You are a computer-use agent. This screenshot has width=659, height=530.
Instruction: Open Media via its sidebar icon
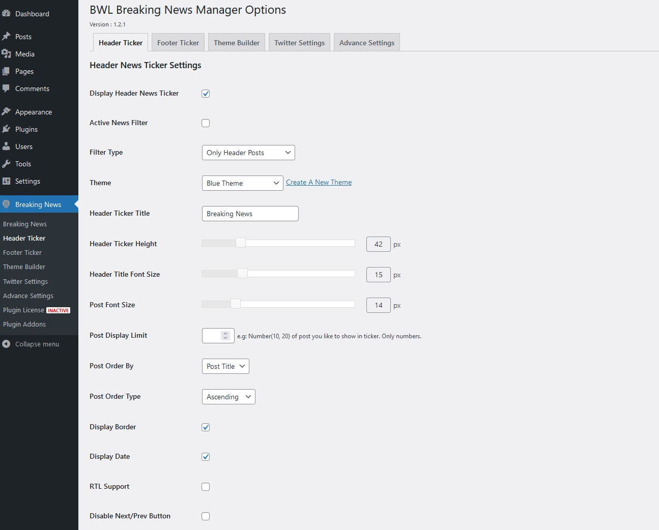tap(6, 54)
